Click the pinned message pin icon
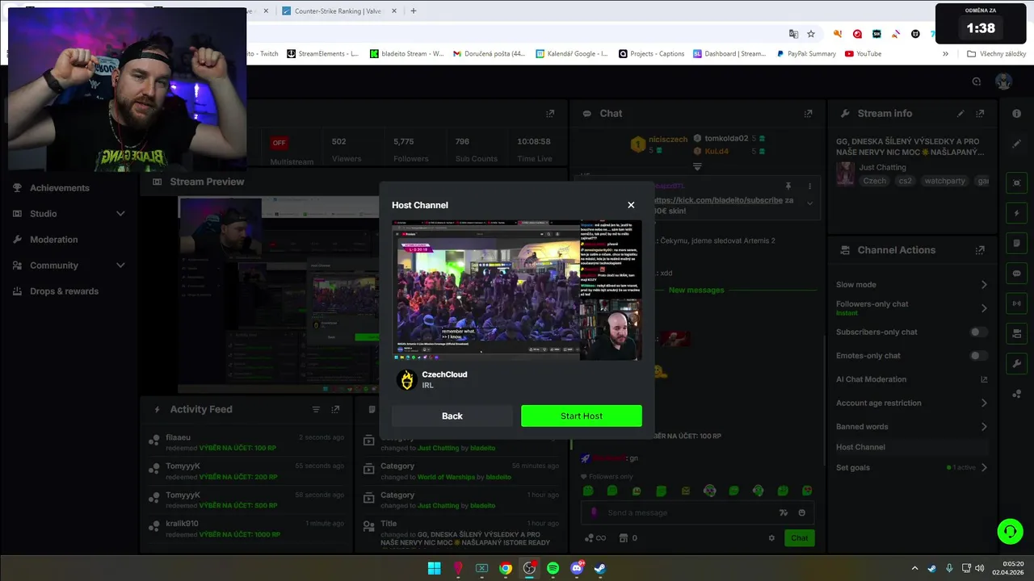Screen dimensions: 1034x581 (x=788, y=186)
